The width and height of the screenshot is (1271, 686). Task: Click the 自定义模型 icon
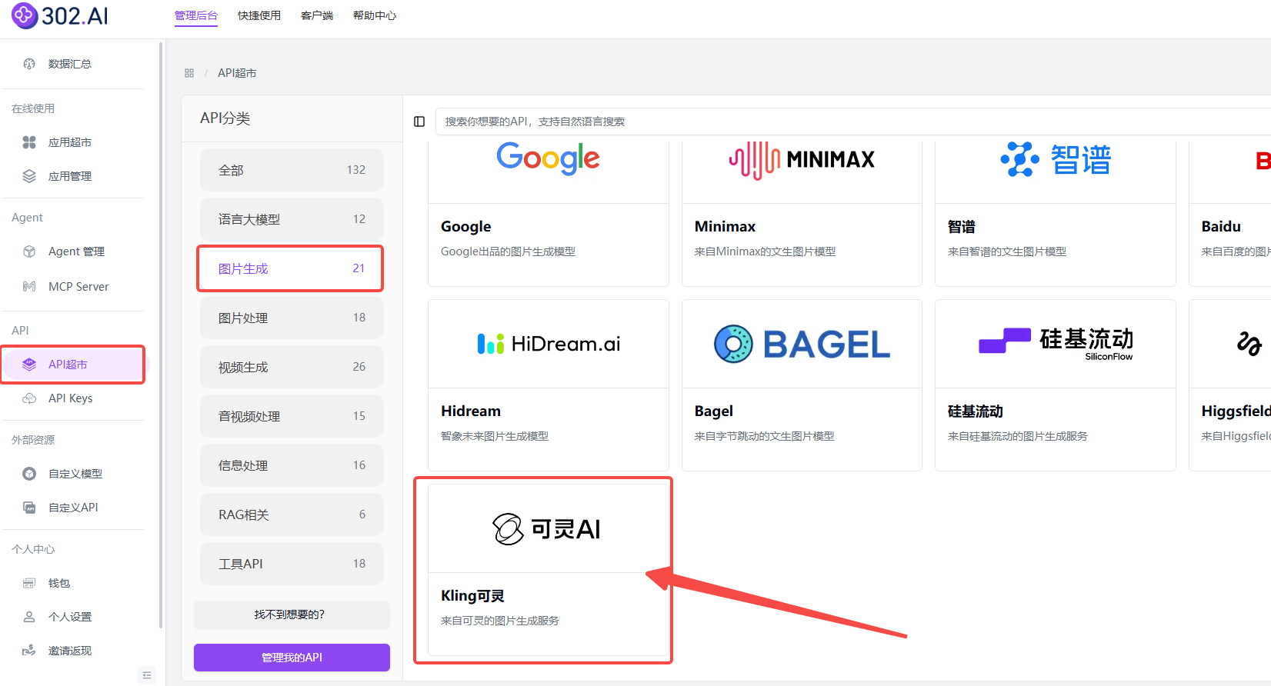coord(29,474)
